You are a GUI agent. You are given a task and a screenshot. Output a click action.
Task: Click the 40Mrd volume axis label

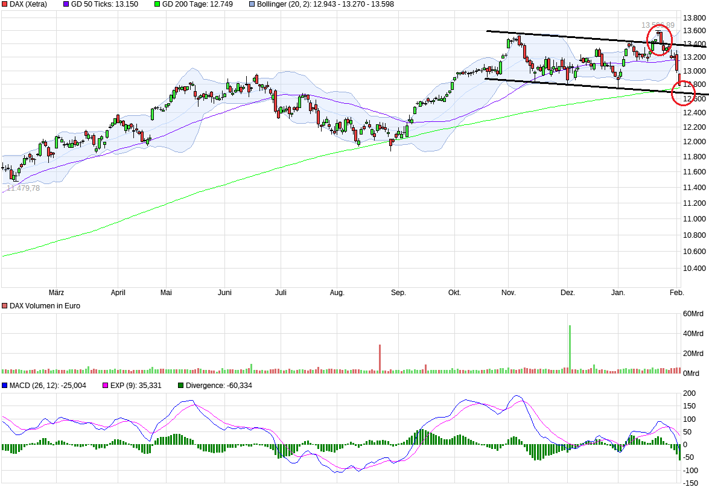pyautogui.click(x=693, y=334)
